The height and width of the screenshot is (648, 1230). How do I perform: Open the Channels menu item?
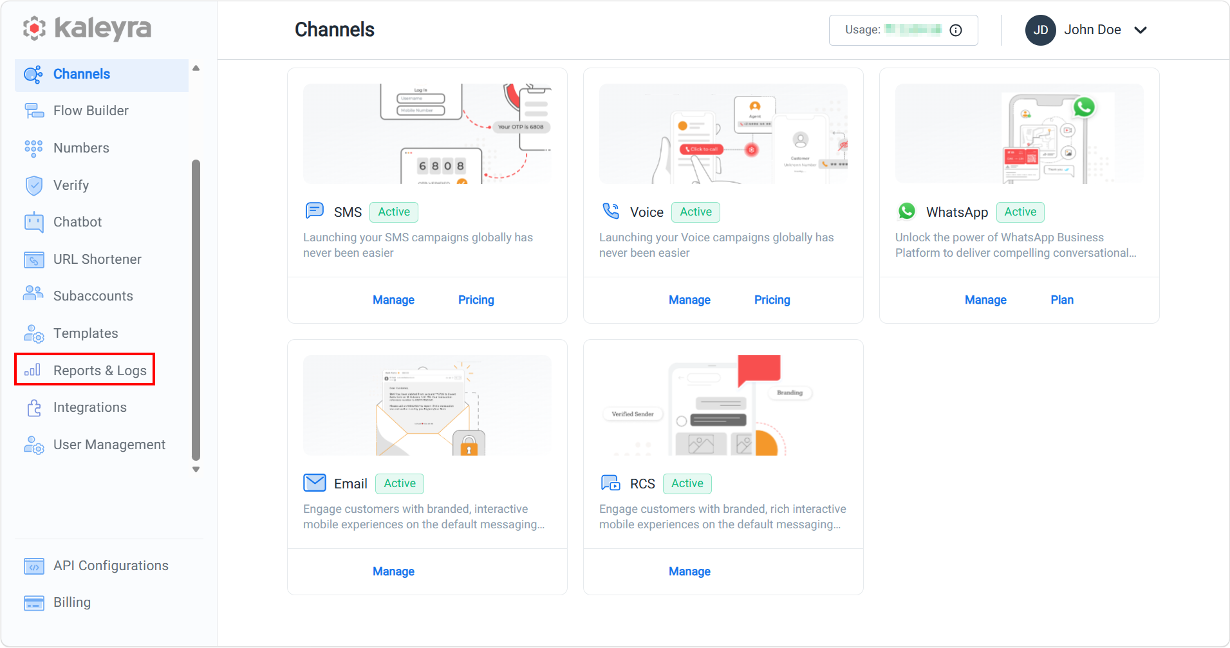(x=102, y=75)
